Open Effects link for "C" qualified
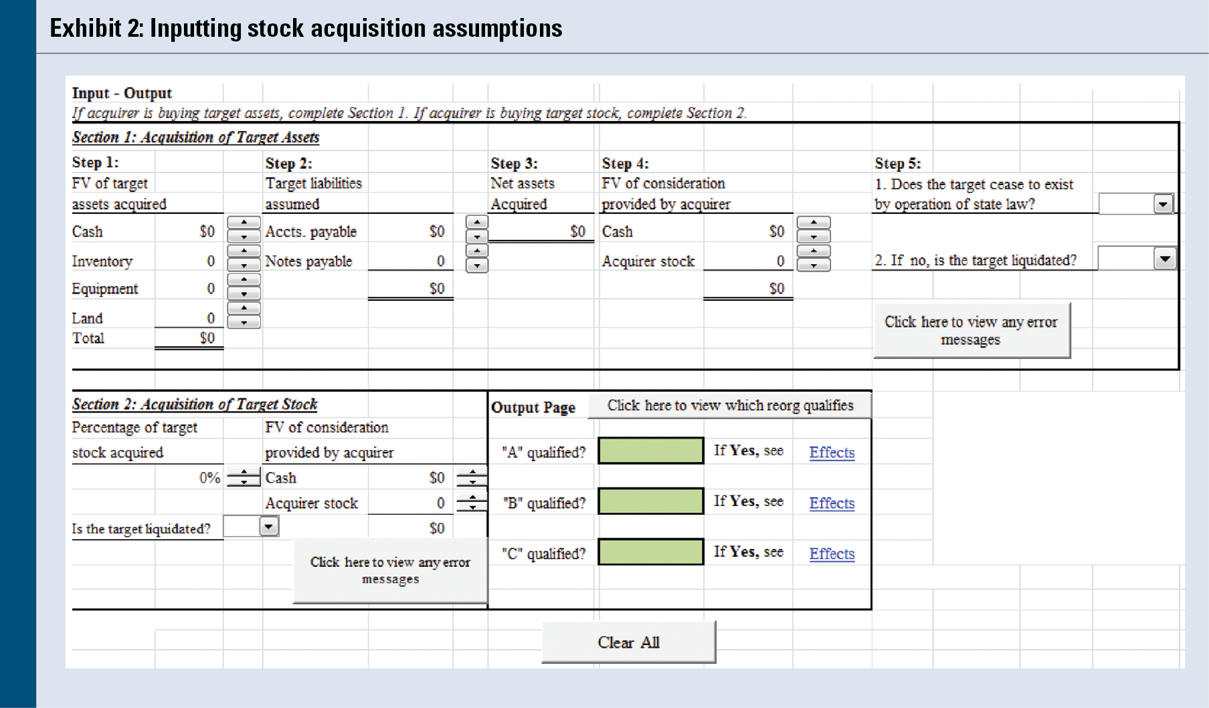 (832, 554)
